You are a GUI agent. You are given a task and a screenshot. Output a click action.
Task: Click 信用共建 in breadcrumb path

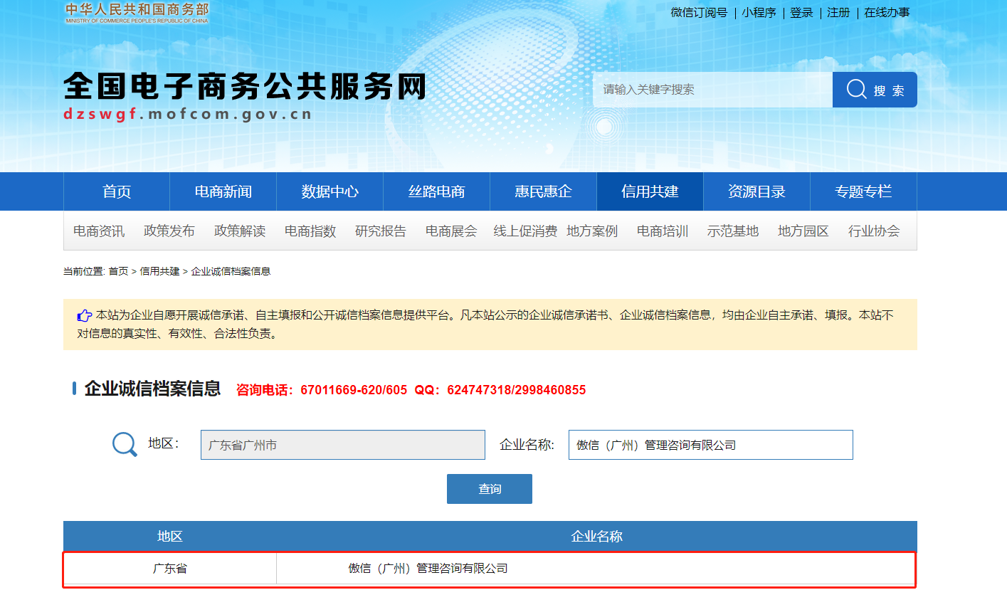159,271
